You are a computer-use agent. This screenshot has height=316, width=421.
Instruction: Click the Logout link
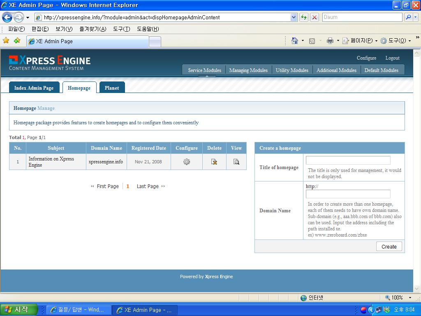(392, 58)
